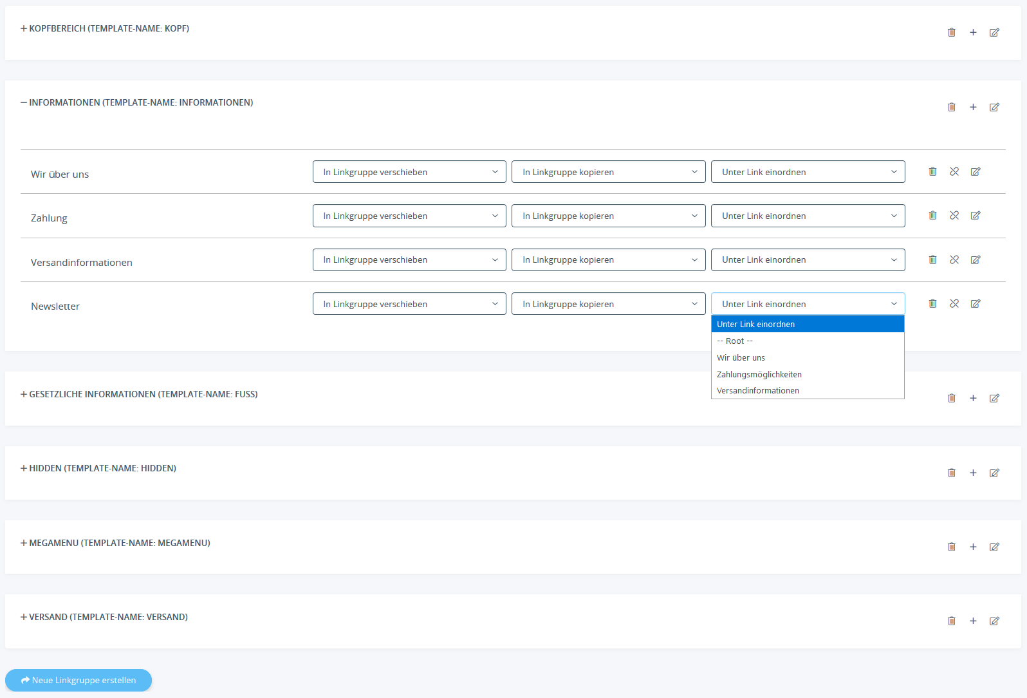The width and height of the screenshot is (1027, 698).
Task: Collapse the Informationen link group
Action: 136,102
